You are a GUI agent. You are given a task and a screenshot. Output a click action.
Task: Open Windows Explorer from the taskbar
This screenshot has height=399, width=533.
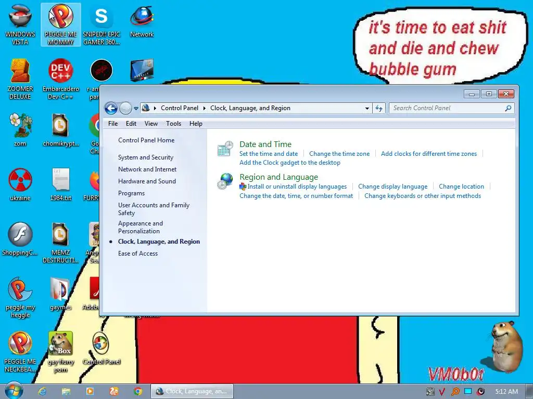click(66, 391)
